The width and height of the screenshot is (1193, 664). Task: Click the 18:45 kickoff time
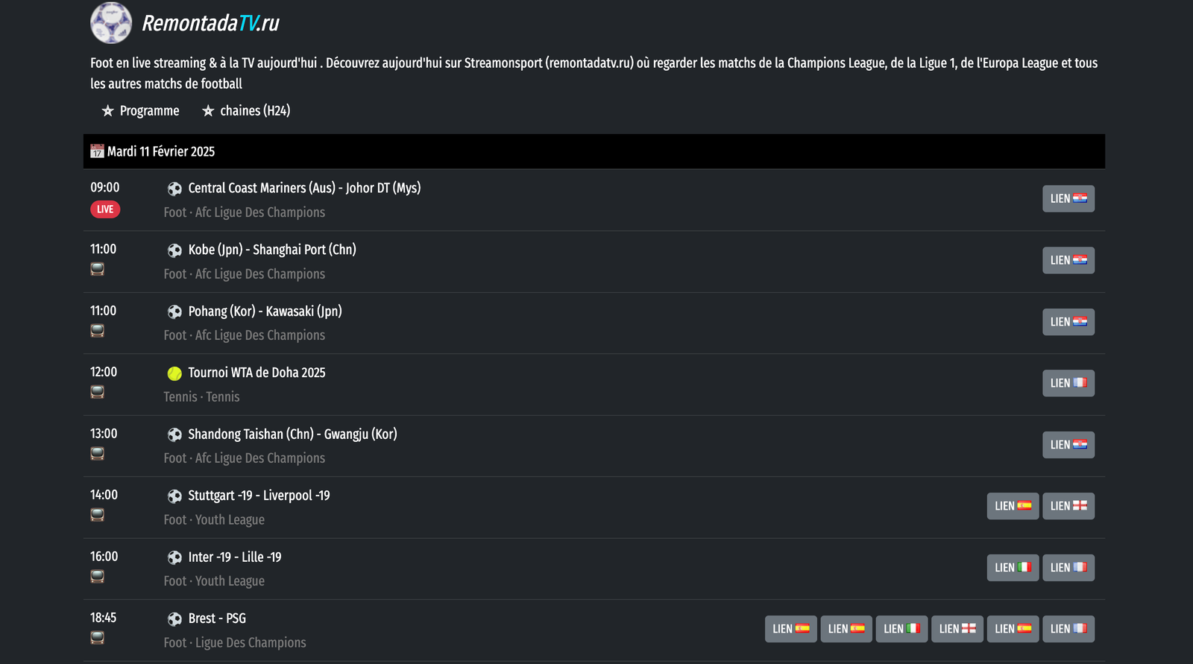pyautogui.click(x=104, y=618)
